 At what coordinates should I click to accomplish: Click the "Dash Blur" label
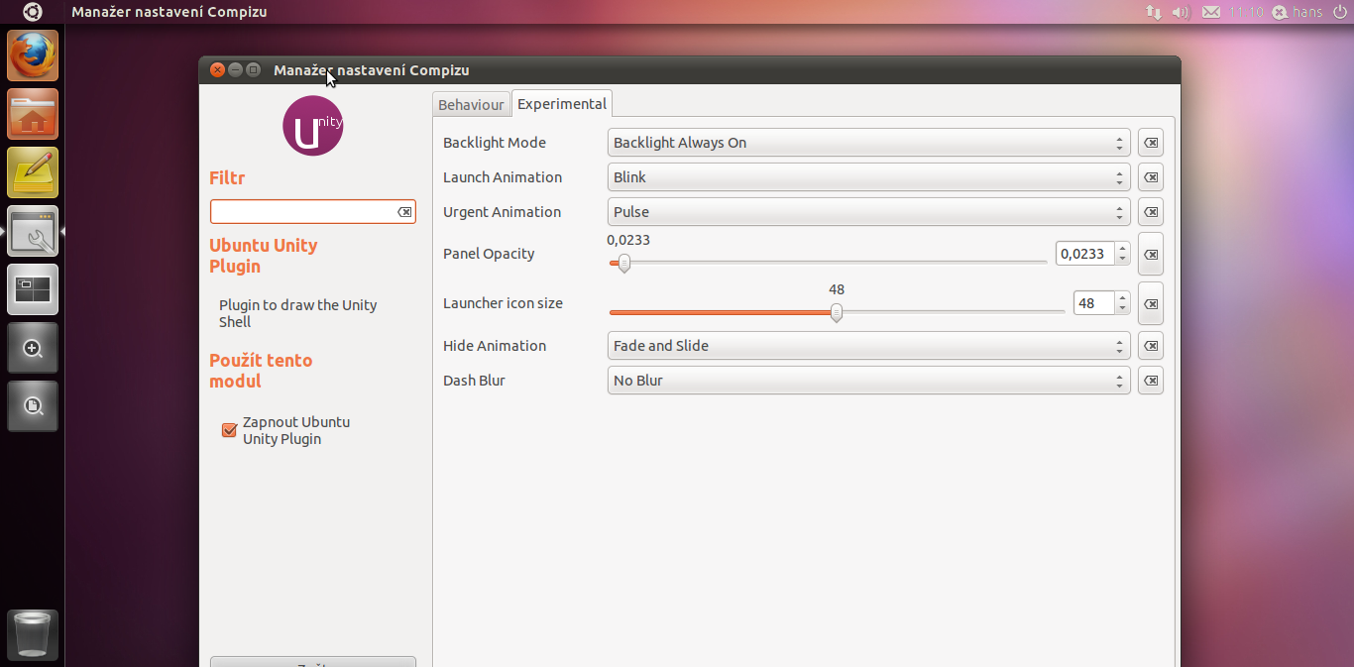[x=474, y=381]
